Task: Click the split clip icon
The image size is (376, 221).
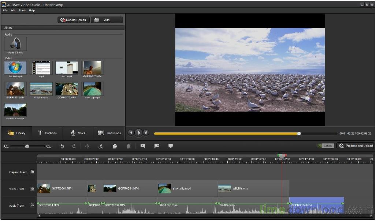Action: 87,146
